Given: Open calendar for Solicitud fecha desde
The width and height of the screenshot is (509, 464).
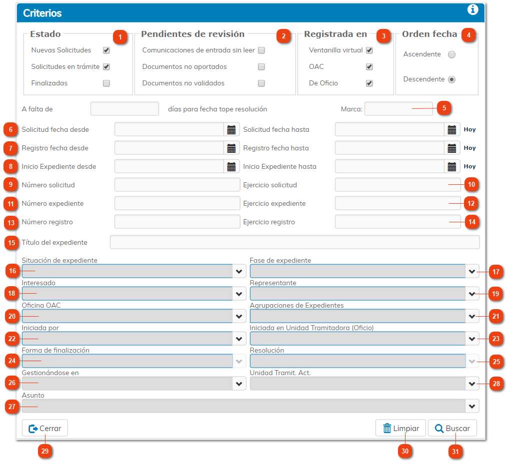Looking at the screenshot, I should point(231,130).
